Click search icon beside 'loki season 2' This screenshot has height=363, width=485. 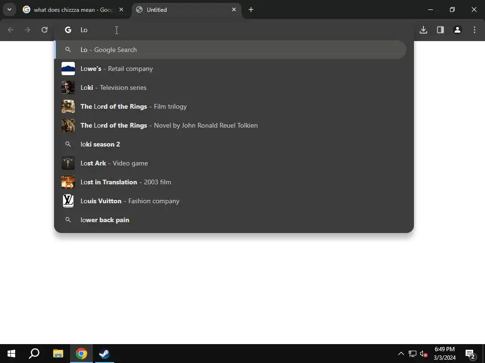point(68,144)
